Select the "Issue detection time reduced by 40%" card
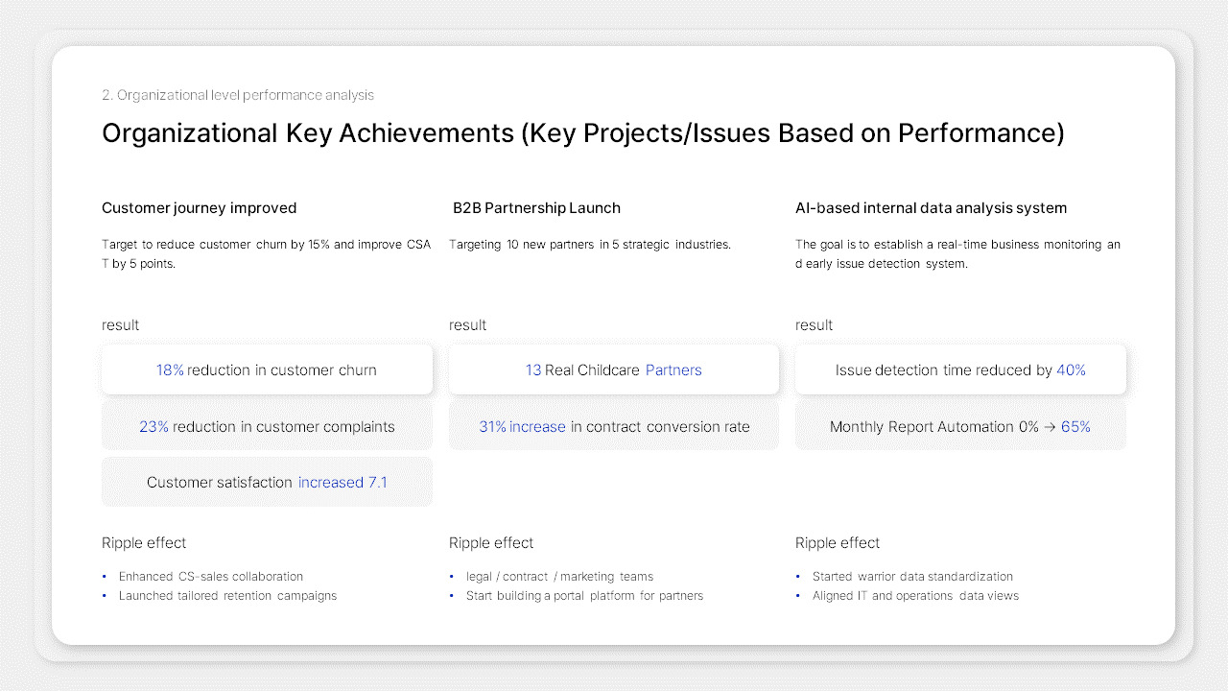Viewport: 1228px width, 691px height. coord(960,369)
